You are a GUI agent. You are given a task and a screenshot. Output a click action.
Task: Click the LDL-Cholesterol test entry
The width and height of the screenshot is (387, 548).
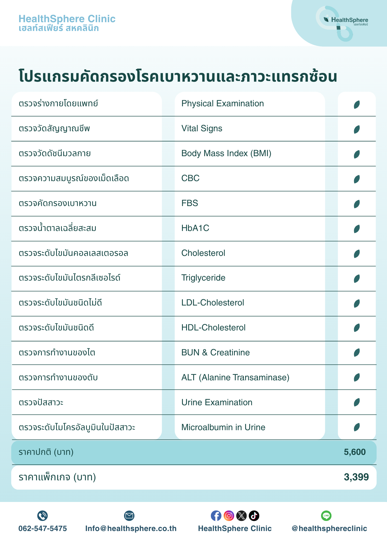pos(213,302)
